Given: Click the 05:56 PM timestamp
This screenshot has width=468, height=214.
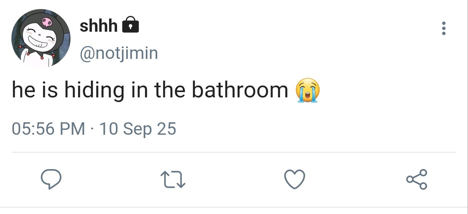Looking at the screenshot, I should [x=49, y=129].
